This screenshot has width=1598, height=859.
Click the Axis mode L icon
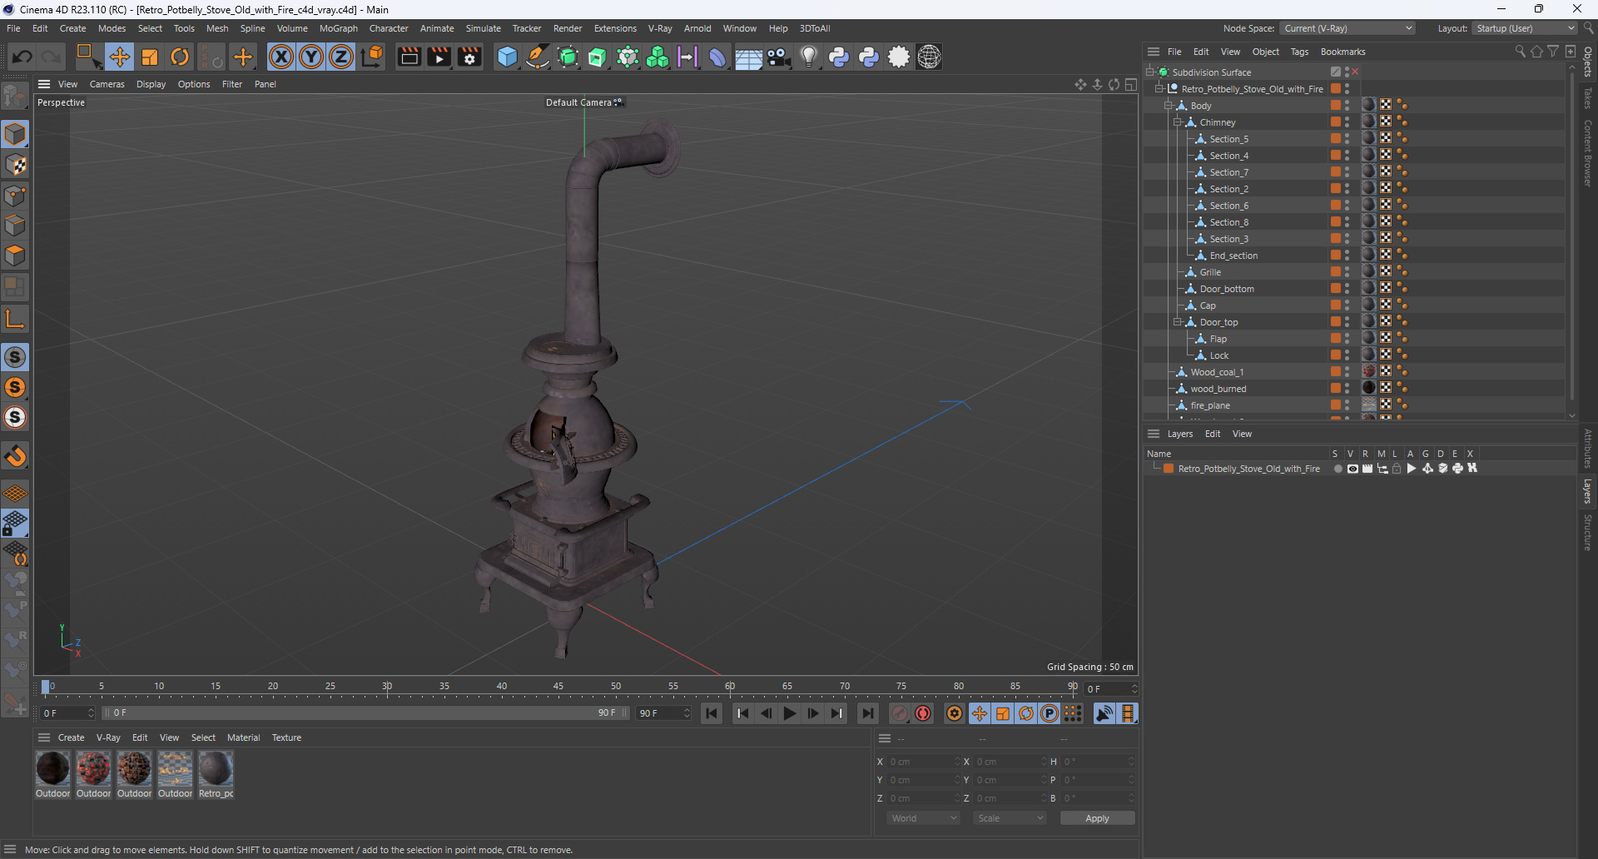[x=15, y=319]
